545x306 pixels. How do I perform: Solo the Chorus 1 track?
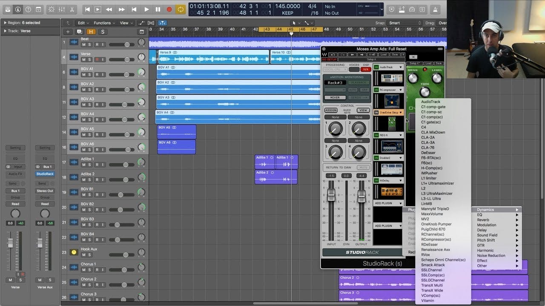click(x=90, y=270)
